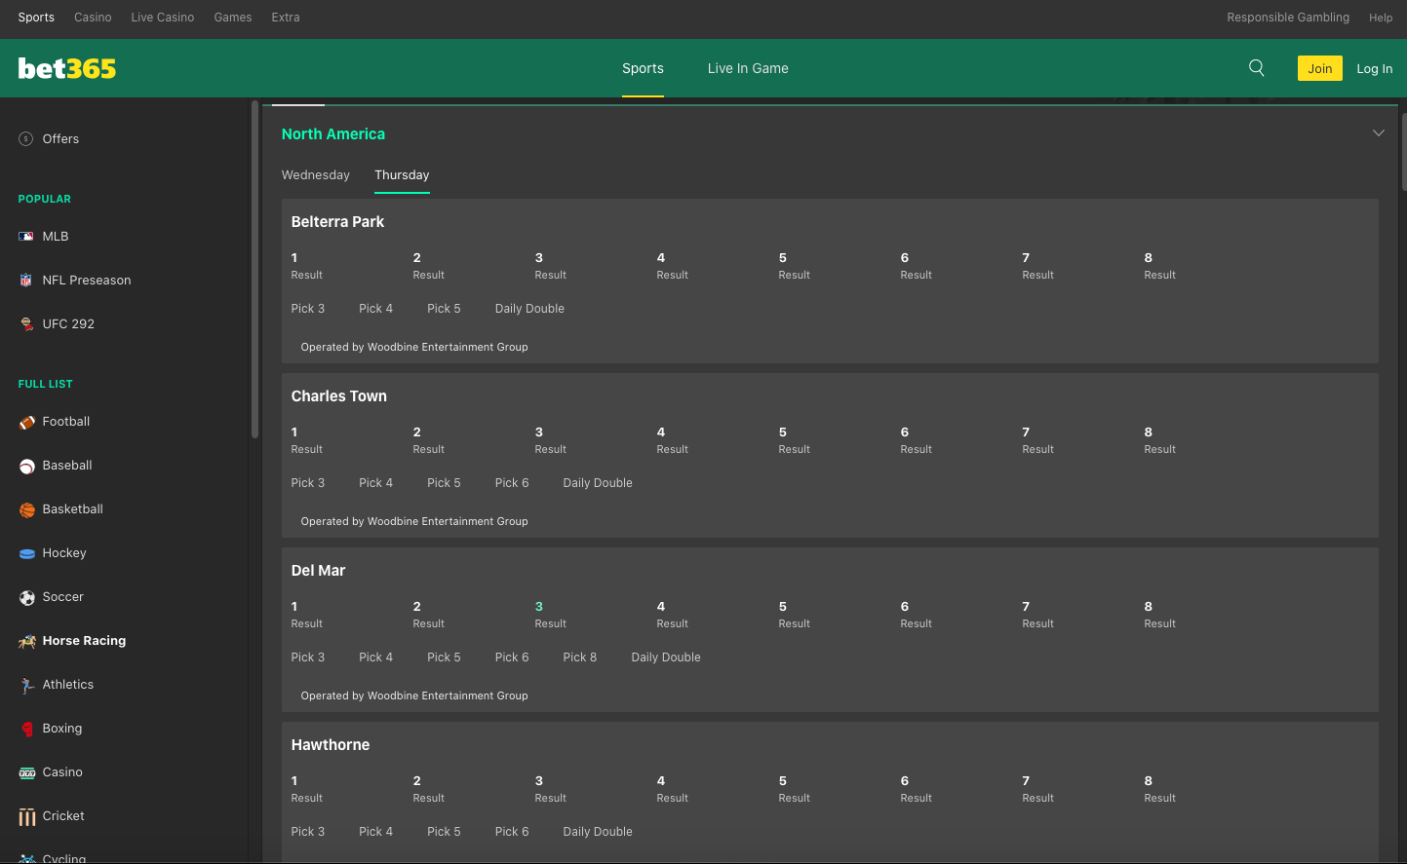Select Belterra Park Daily Double
Image resolution: width=1407 pixels, height=864 pixels.
pyautogui.click(x=529, y=309)
